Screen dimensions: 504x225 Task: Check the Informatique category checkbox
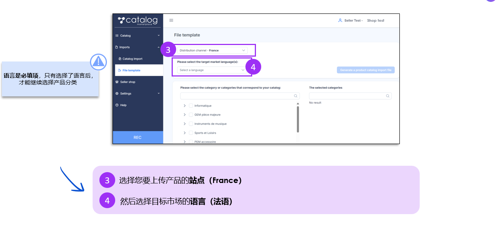(191, 106)
